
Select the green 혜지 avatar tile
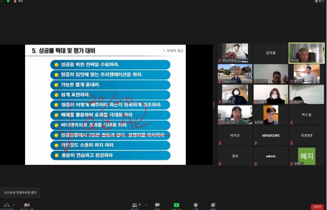tap(306, 156)
